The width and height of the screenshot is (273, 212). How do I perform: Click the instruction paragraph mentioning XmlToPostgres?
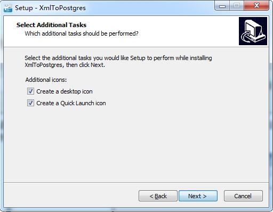[118, 62]
